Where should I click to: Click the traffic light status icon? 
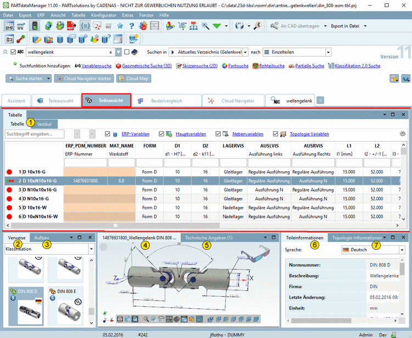click(35, 26)
